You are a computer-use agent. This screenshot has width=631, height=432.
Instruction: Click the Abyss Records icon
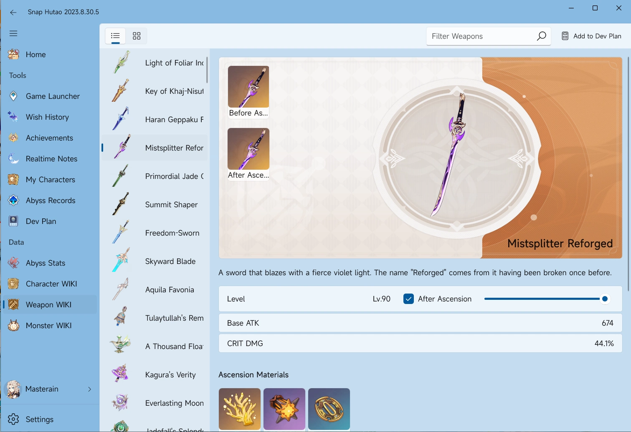[x=13, y=200]
